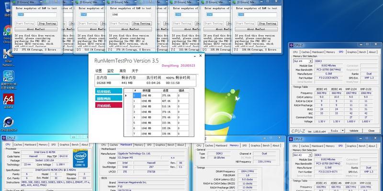383x191 pixels.
Task: Select Bench tab in CPU-Z Slot #2 window
Action: [362, 146]
